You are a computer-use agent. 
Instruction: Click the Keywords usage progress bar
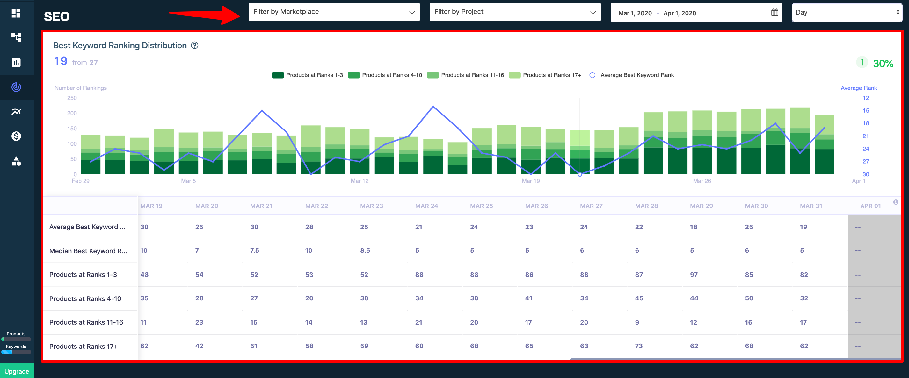point(16,352)
